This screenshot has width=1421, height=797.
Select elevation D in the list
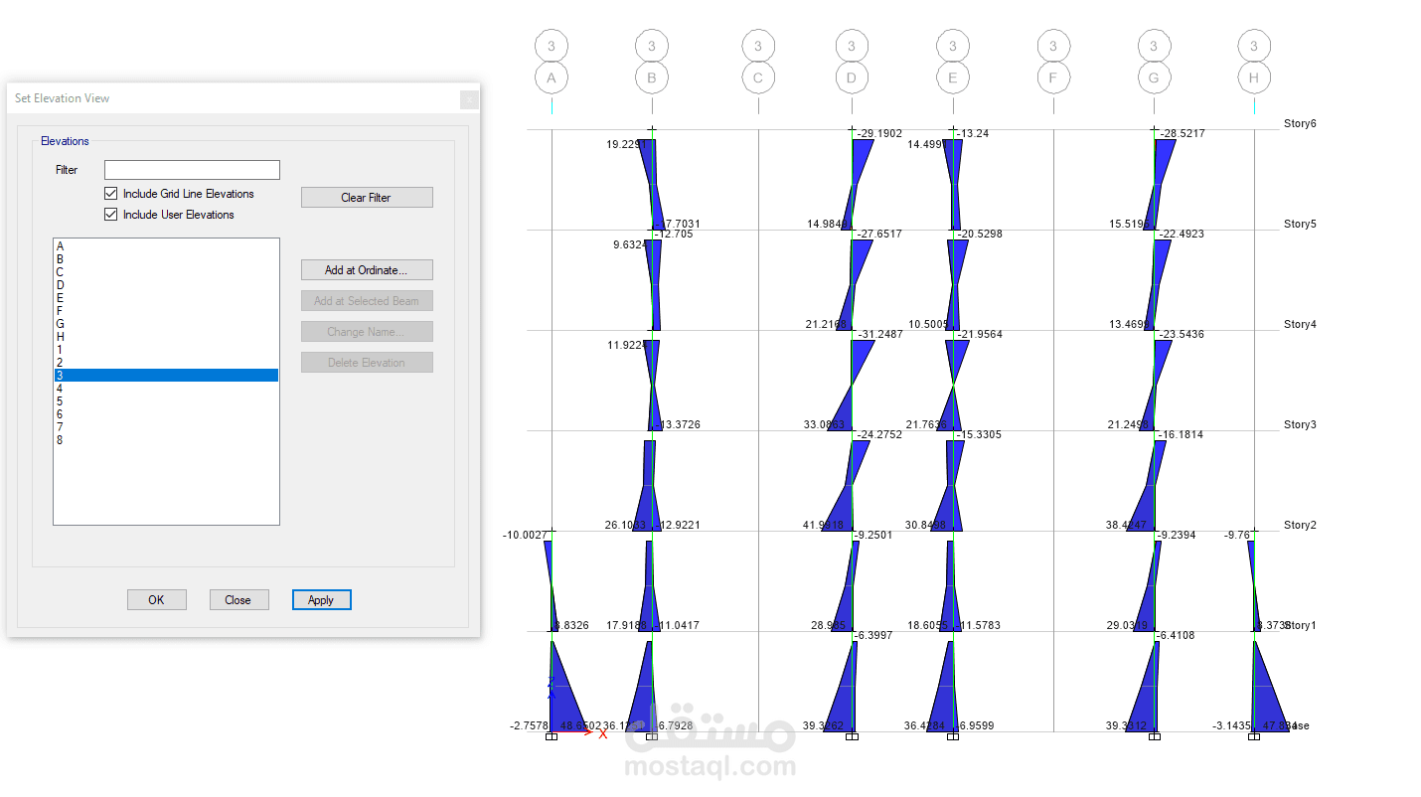click(x=166, y=285)
